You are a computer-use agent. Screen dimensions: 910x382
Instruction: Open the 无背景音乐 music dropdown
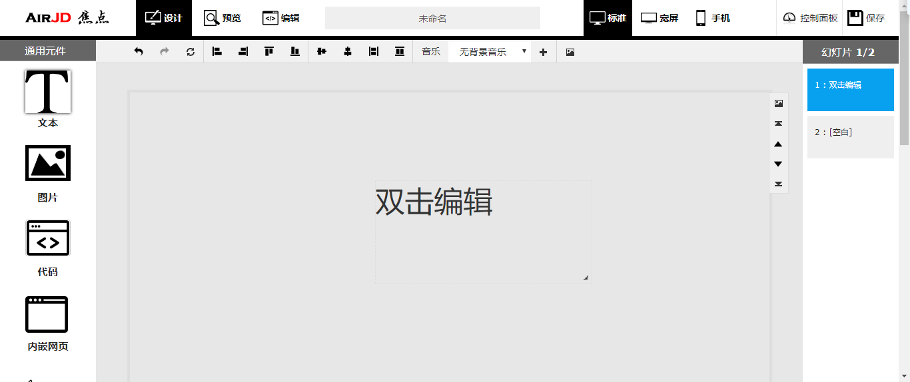(490, 52)
